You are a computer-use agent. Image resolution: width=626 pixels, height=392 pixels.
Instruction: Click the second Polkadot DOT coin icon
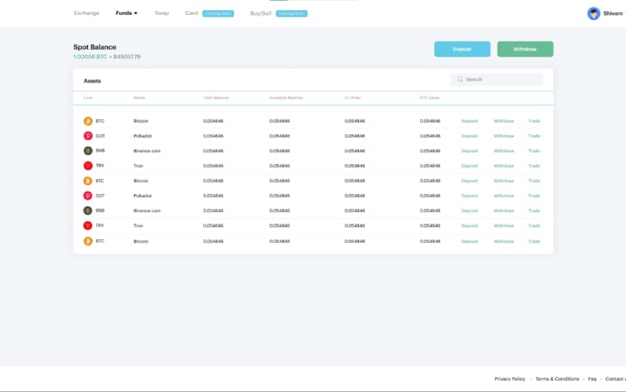(x=88, y=196)
